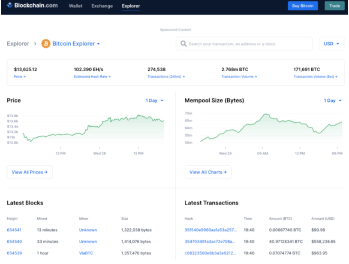Click the ViaBTC miner link

click(x=85, y=253)
